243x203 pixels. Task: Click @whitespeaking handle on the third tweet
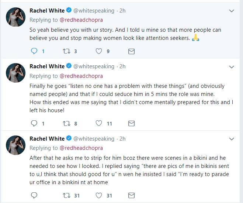[x=94, y=139]
